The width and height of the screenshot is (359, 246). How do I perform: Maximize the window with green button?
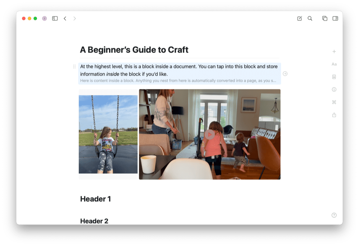click(x=35, y=19)
